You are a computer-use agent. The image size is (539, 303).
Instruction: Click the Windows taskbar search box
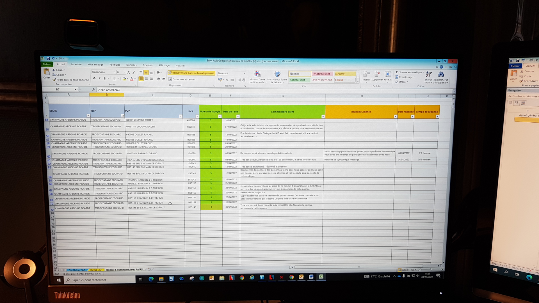click(x=100, y=280)
